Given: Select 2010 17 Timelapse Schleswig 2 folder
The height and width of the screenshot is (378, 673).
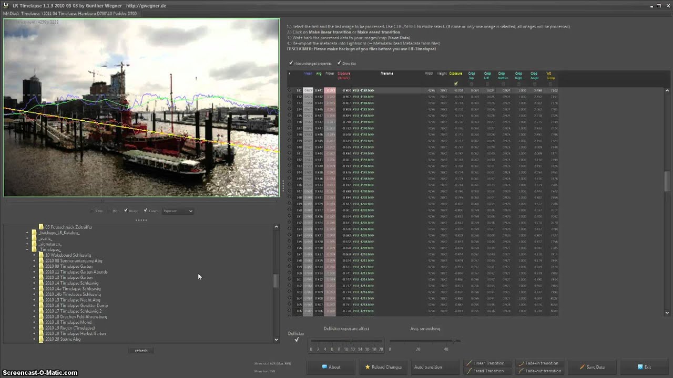Looking at the screenshot, I should [x=74, y=311].
